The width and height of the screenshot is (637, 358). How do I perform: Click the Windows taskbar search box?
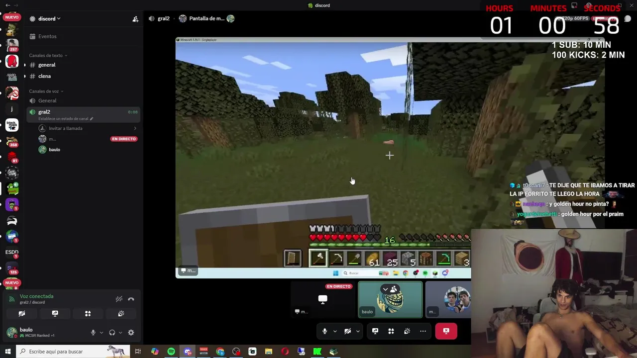click(73, 352)
